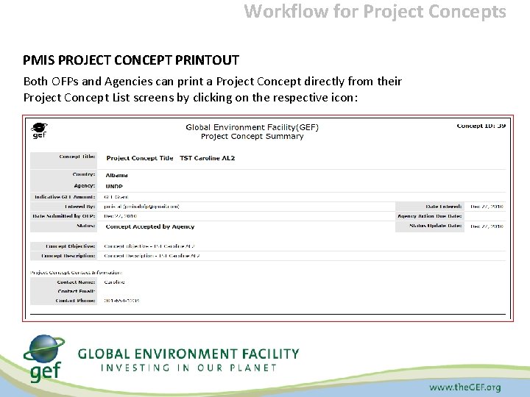Screen dimensions: 530x397
Task: Click the TST Caroline AL2 concept title
Action: point(207,158)
